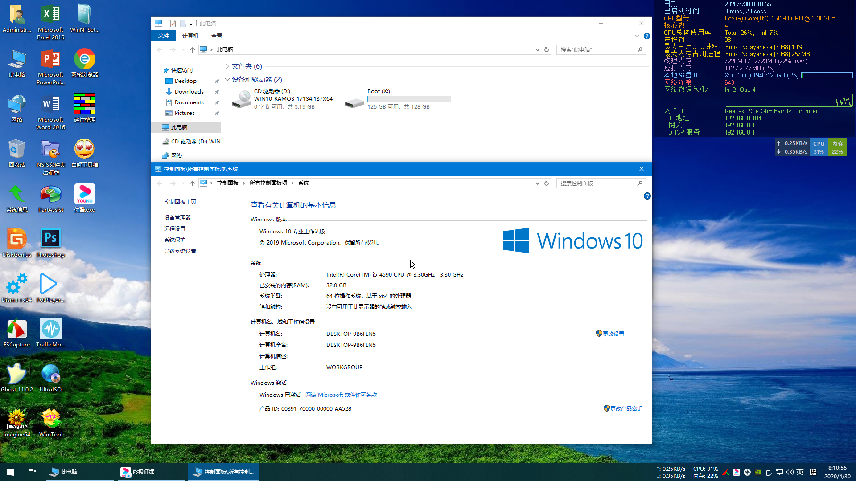The image size is (856, 481).
Task: Launch imagine64 desktop icon
Action: [17, 423]
